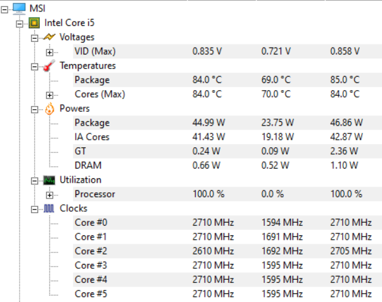Select the Package temperature row
Image resolution: width=382 pixels, height=302 pixels.
point(92,80)
